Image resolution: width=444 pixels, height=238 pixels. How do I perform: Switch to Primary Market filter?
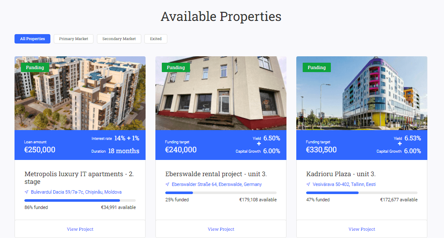click(x=73, y=39)
